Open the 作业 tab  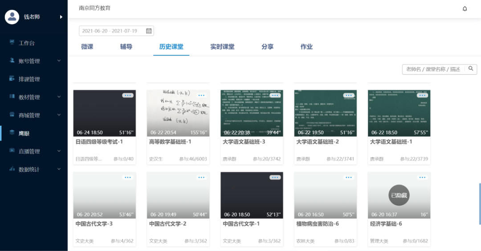[306, 47]
